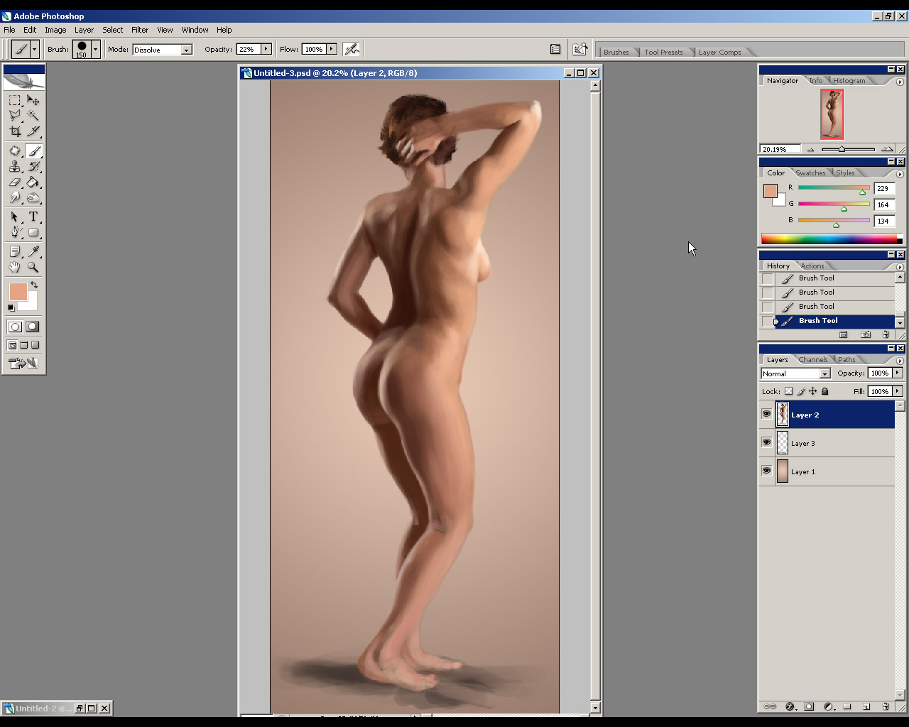The height and width of the screenshot is (727, 909).
Task: Click the airbrush icon in options bar
Action: click(x=352, y=49)
